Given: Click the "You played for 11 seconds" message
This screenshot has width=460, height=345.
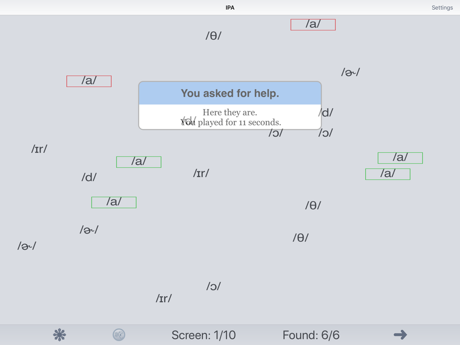Looking at the screenshot, I should [230, 122].
